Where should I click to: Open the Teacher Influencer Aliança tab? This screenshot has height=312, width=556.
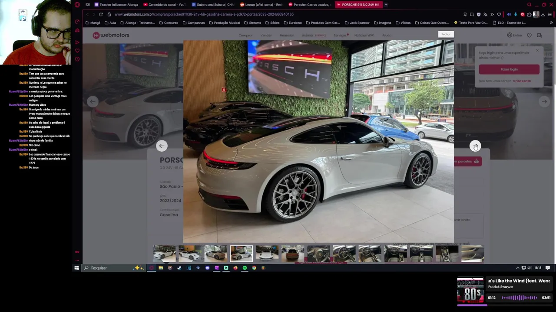pos(116,4)
